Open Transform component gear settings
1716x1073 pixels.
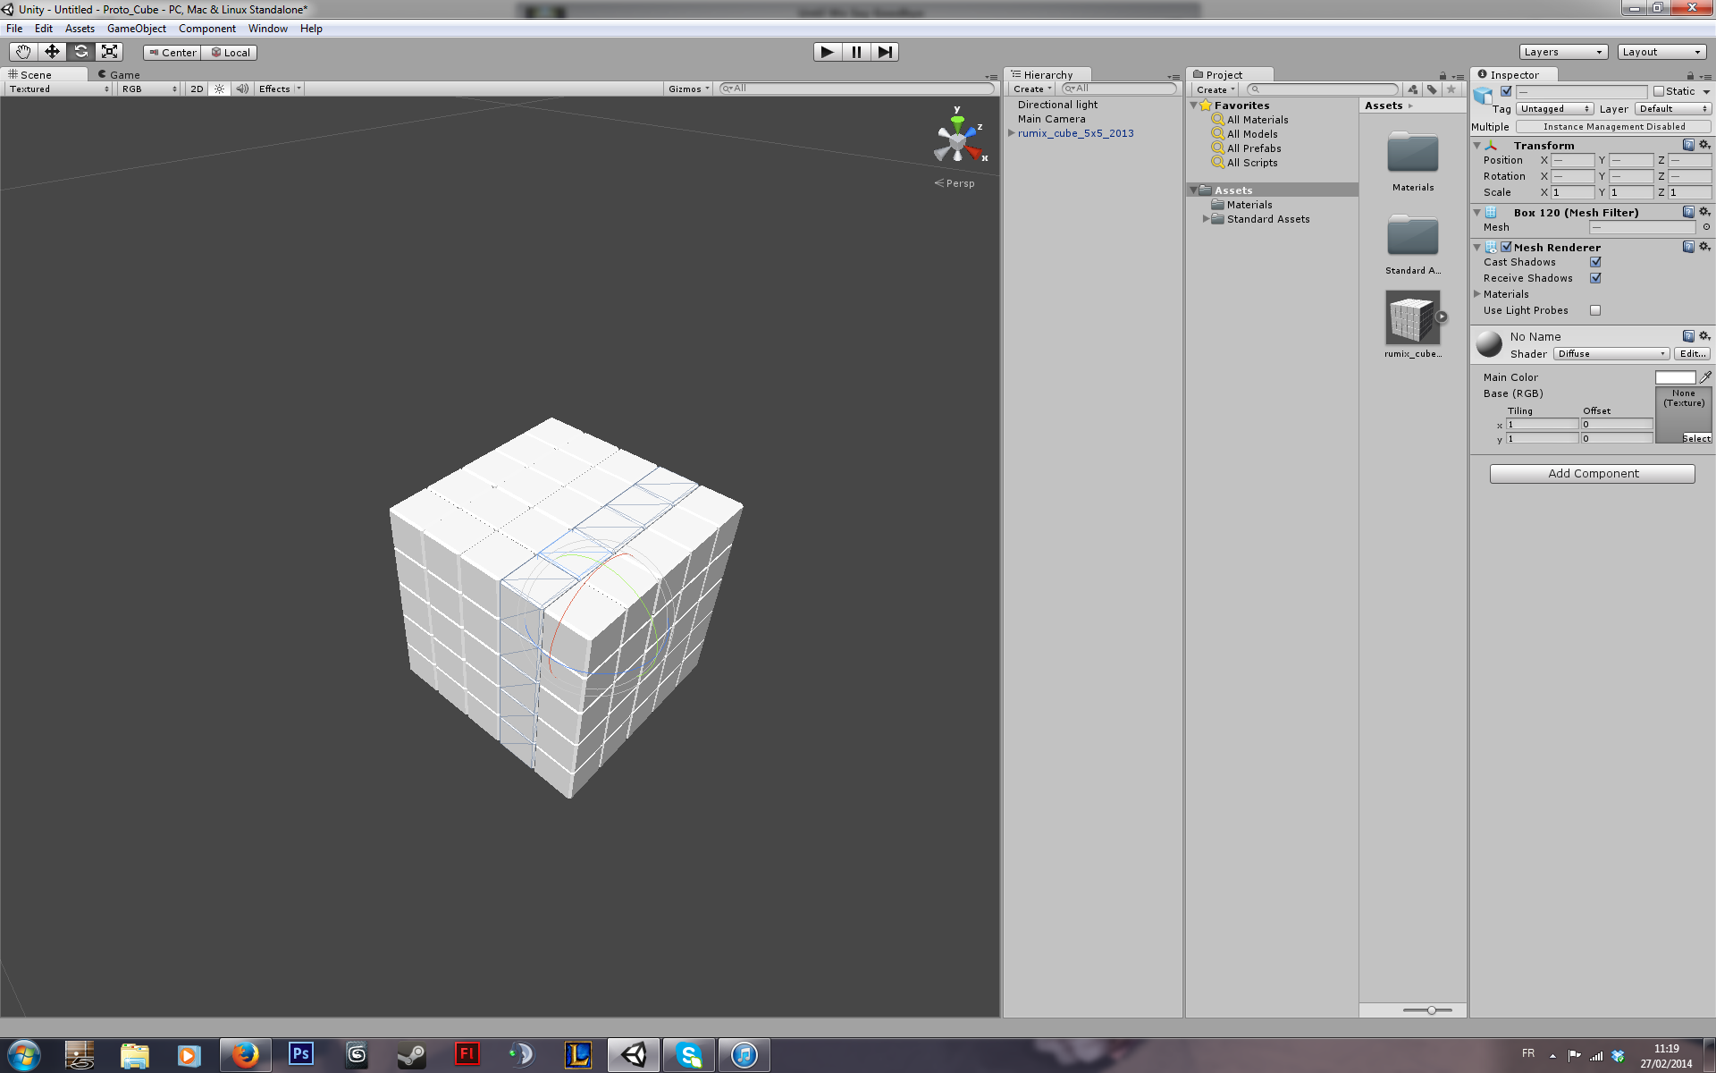(x=1704, y=145)
